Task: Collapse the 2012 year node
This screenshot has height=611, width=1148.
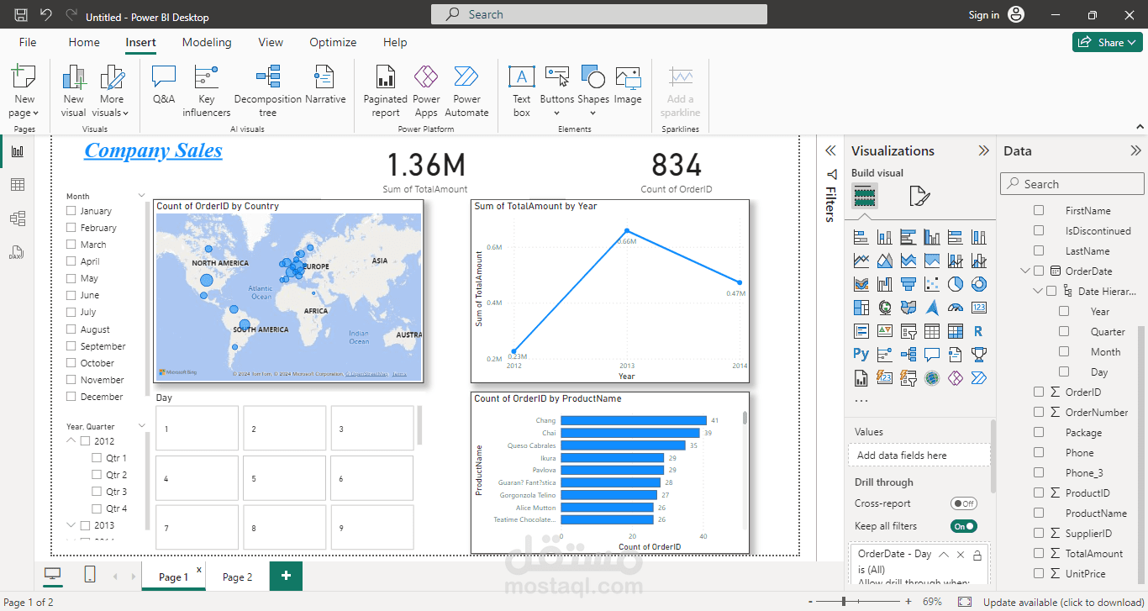Action: point(71,441)
